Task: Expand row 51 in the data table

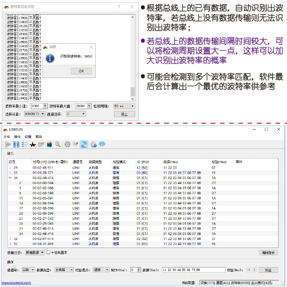Action: pyautogui.click(x=10, y=173)
